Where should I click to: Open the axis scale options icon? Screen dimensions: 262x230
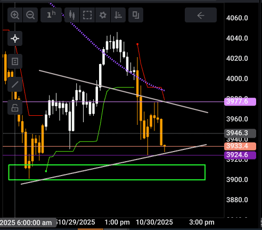118,15
